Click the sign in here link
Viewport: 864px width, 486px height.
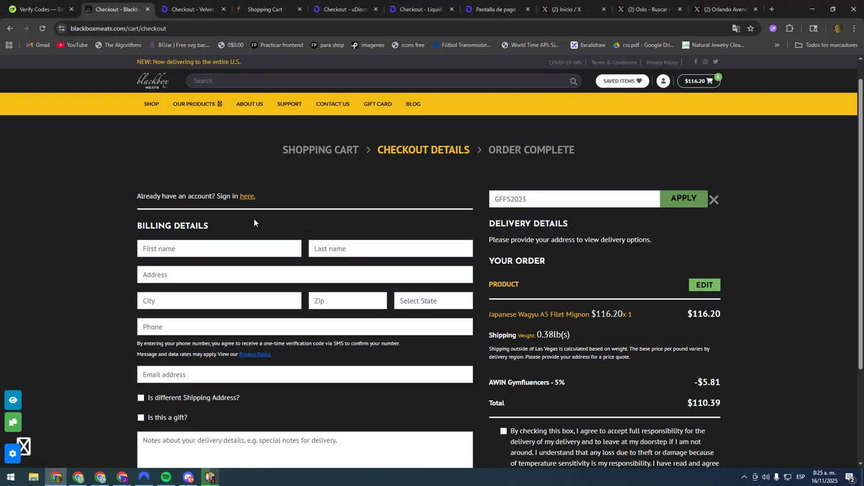click(247, 196)
